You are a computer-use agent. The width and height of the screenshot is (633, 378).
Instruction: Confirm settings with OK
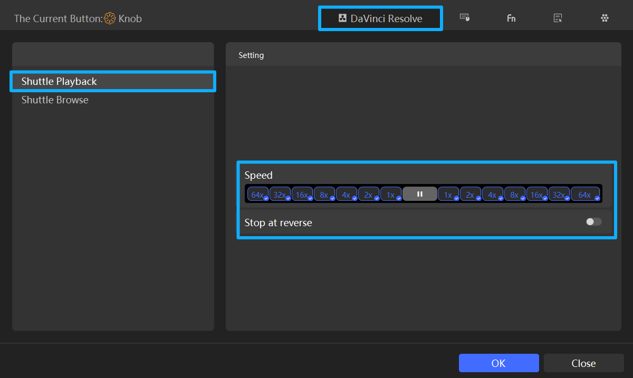pos(498,363)
